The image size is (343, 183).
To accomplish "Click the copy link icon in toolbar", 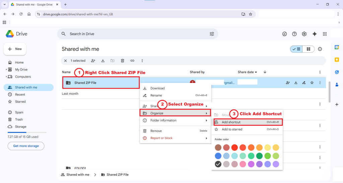I will coord(132,61).
